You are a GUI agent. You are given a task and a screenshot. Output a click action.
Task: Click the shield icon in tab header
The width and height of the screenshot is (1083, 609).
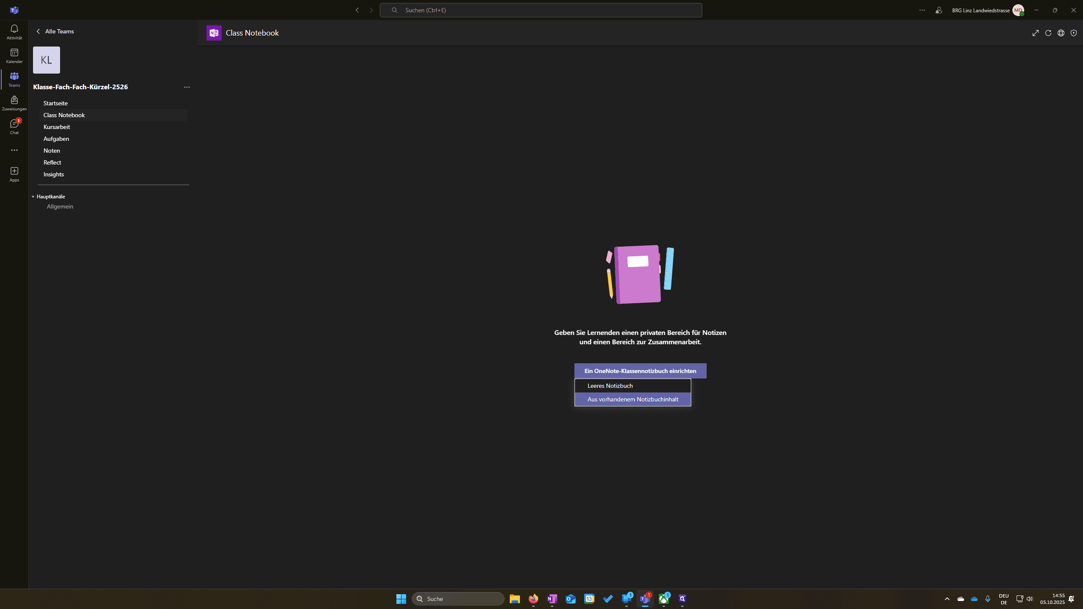click(1073, 33)
